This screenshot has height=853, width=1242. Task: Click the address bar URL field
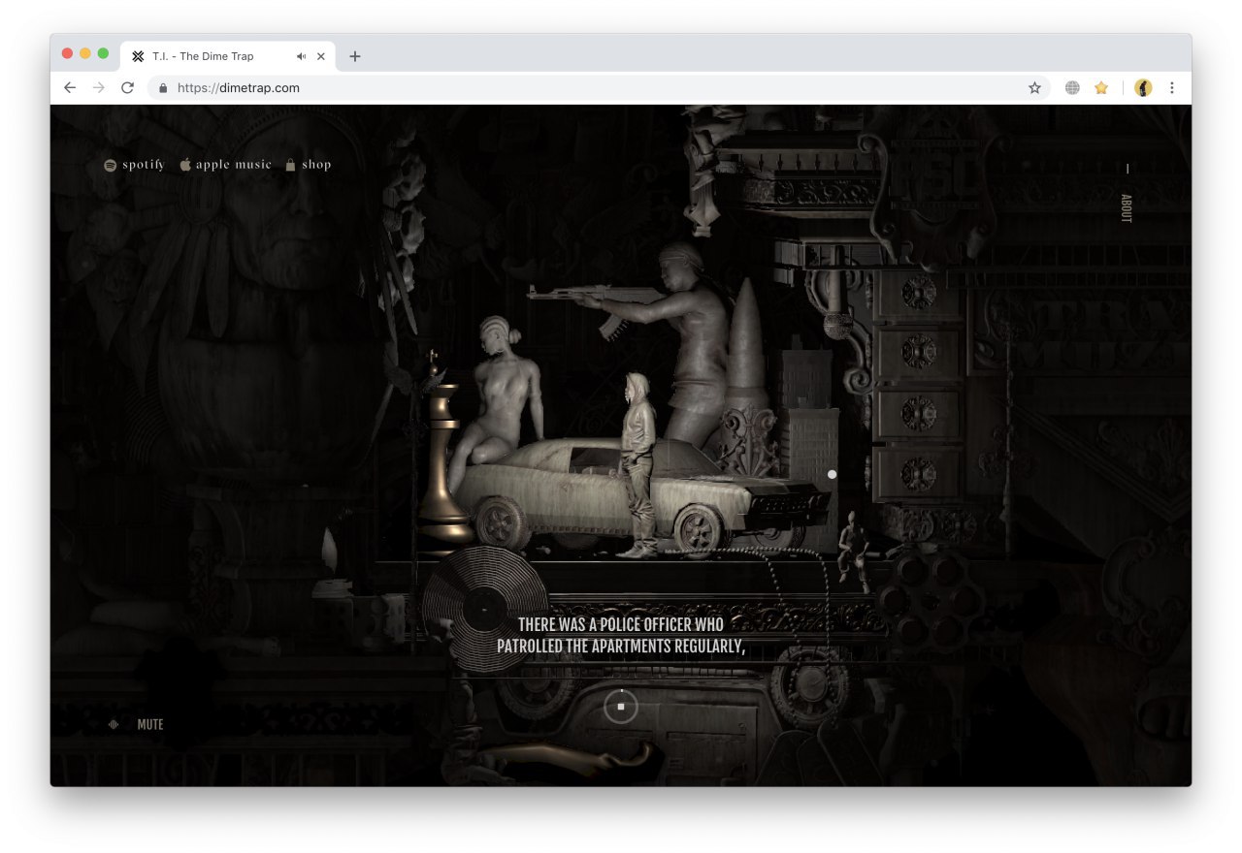pyautogui.click(x=598, y=87)
